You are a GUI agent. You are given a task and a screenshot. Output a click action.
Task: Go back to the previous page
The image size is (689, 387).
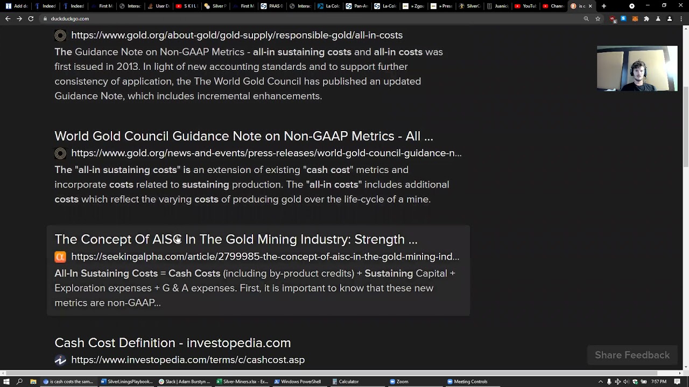coord(8,19)
